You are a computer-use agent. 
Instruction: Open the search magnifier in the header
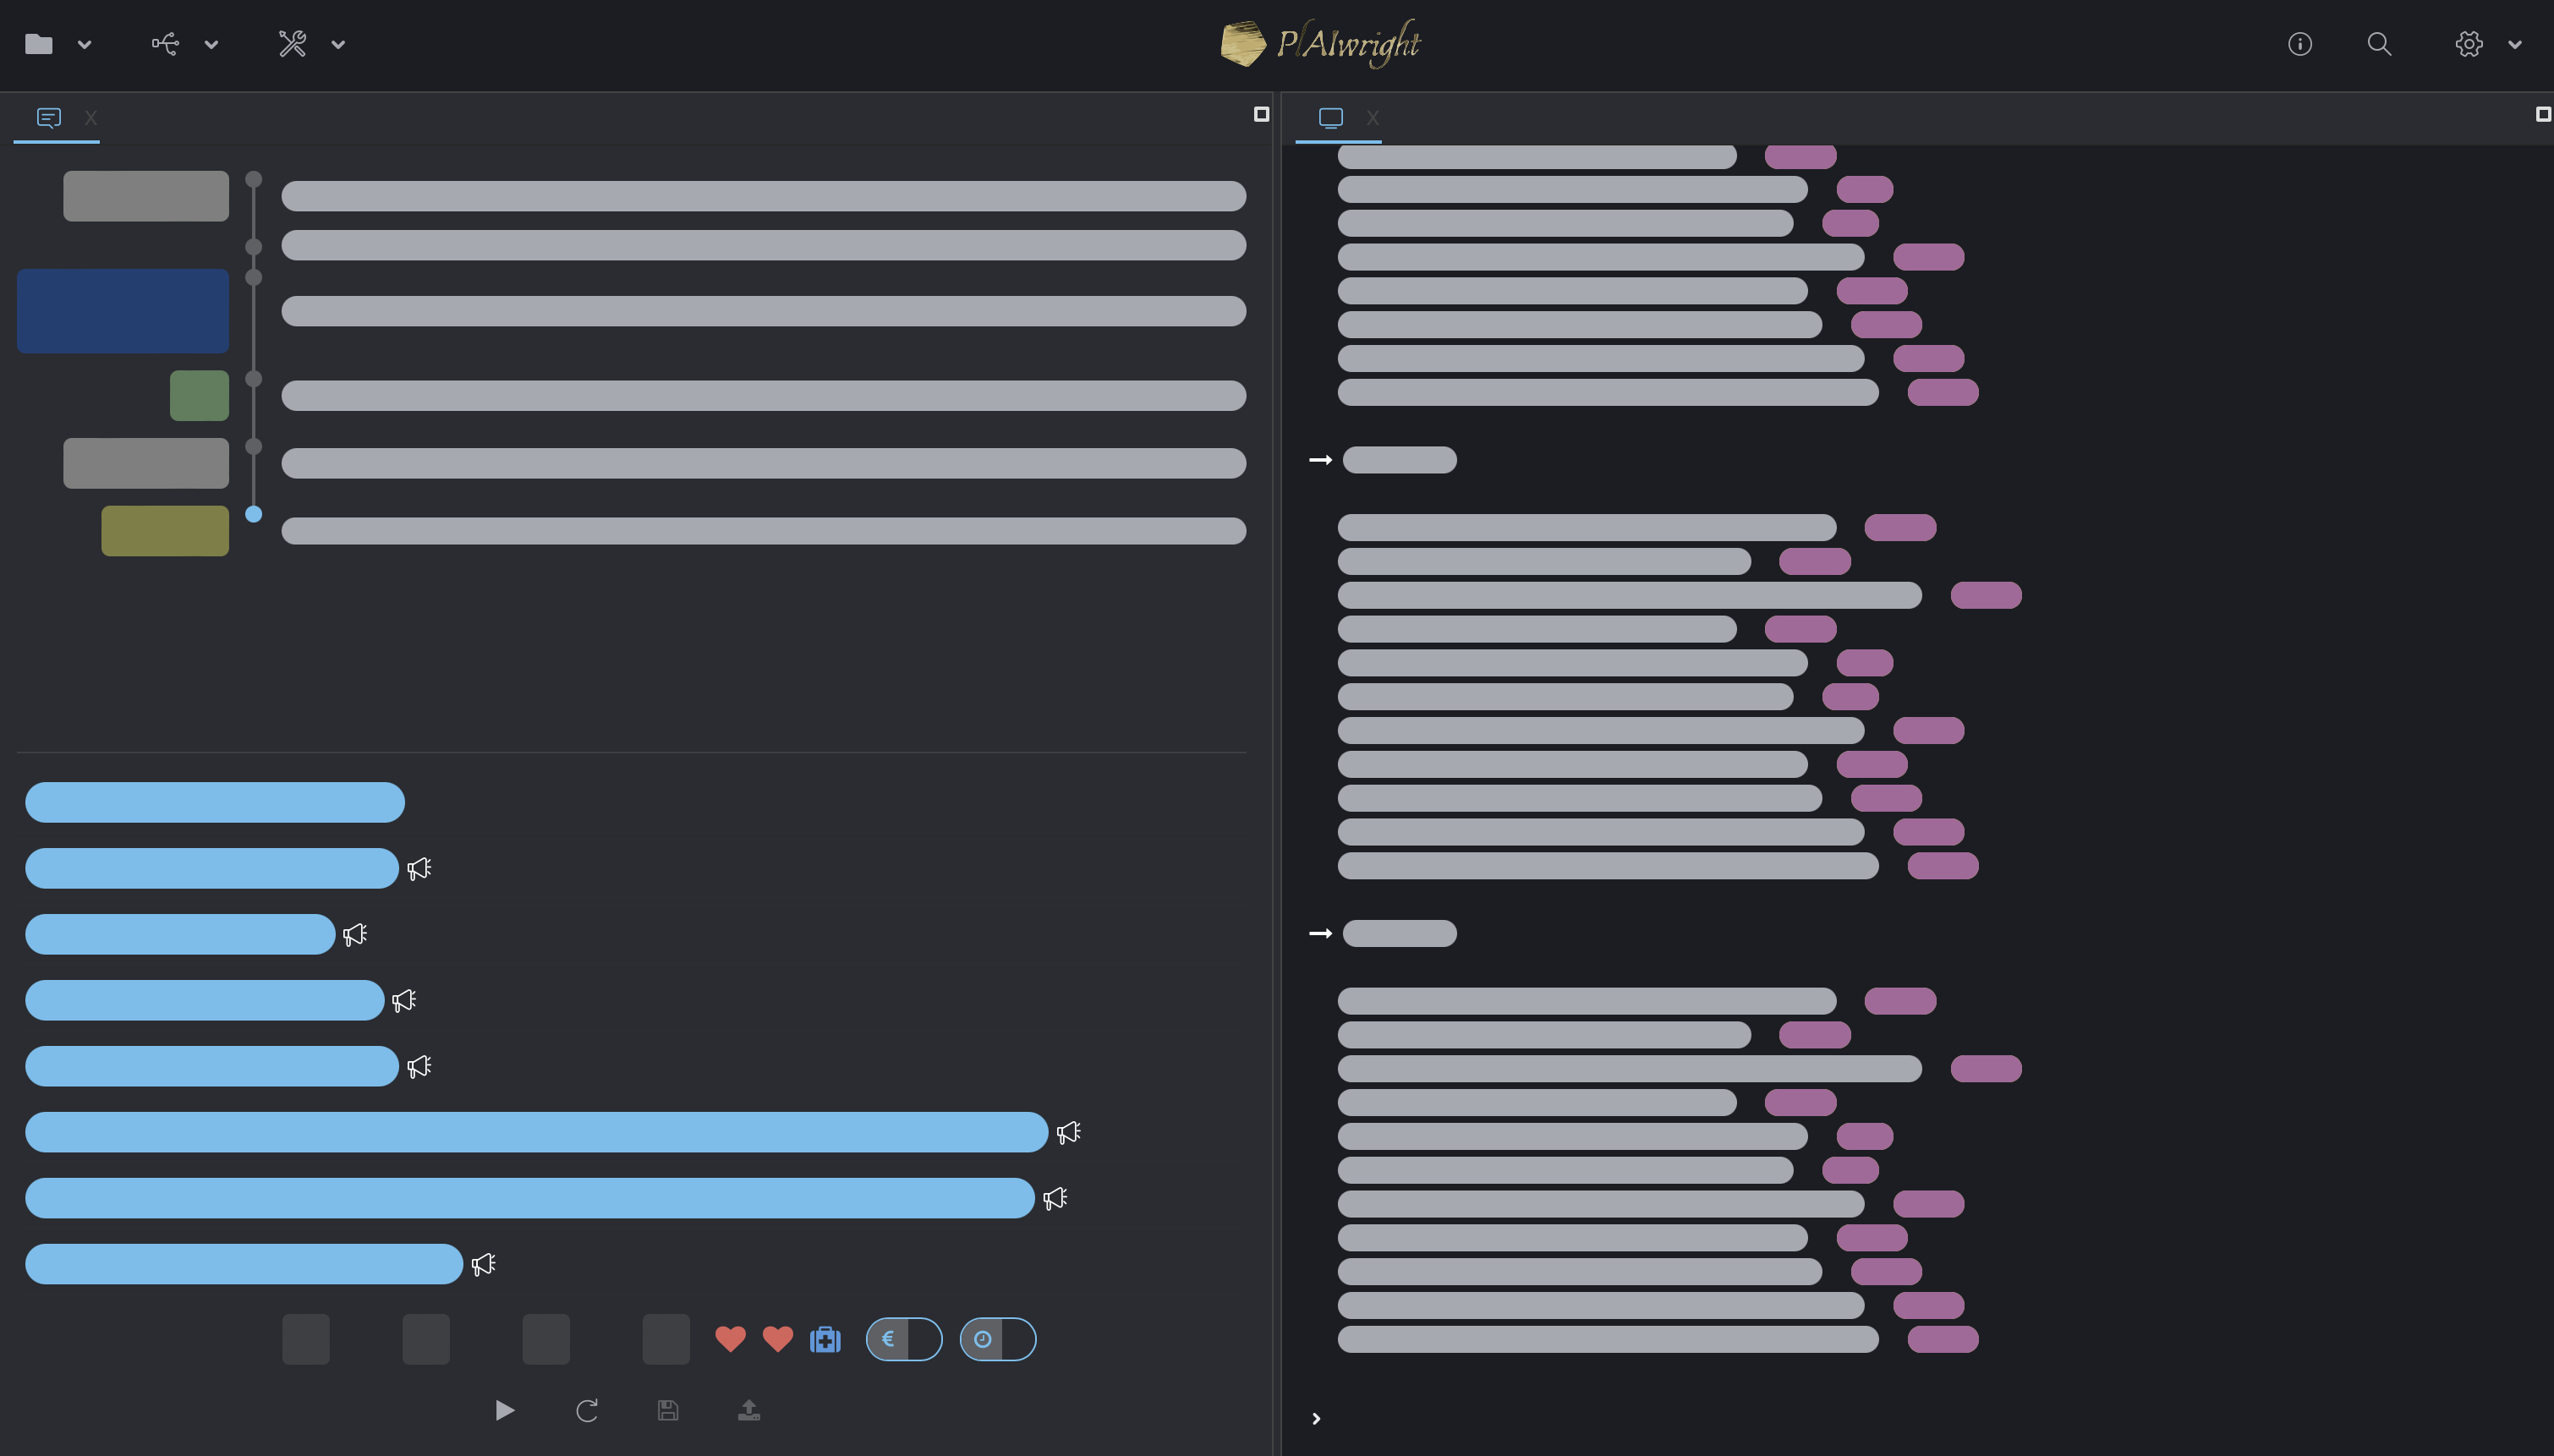(x=2379, y=44)
